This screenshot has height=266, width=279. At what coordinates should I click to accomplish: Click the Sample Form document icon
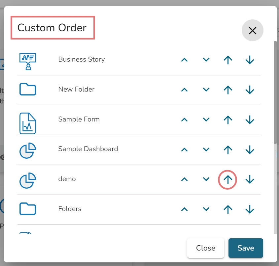pyautogui.click(x=28, y=123)
